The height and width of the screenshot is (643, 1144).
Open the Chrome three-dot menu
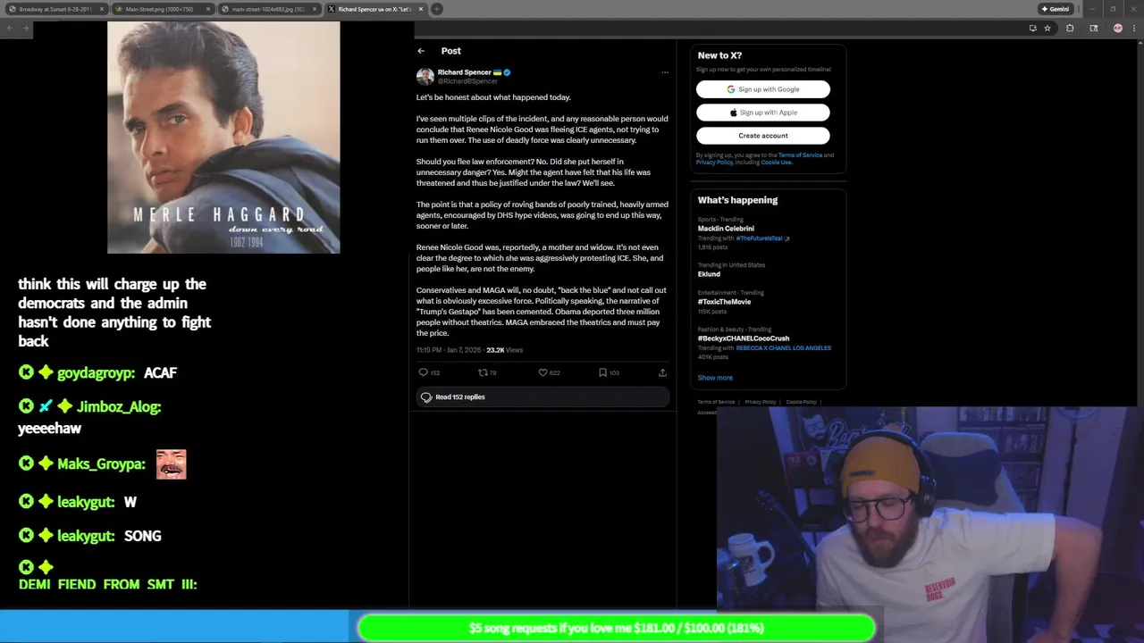(x=1134, y=28)
